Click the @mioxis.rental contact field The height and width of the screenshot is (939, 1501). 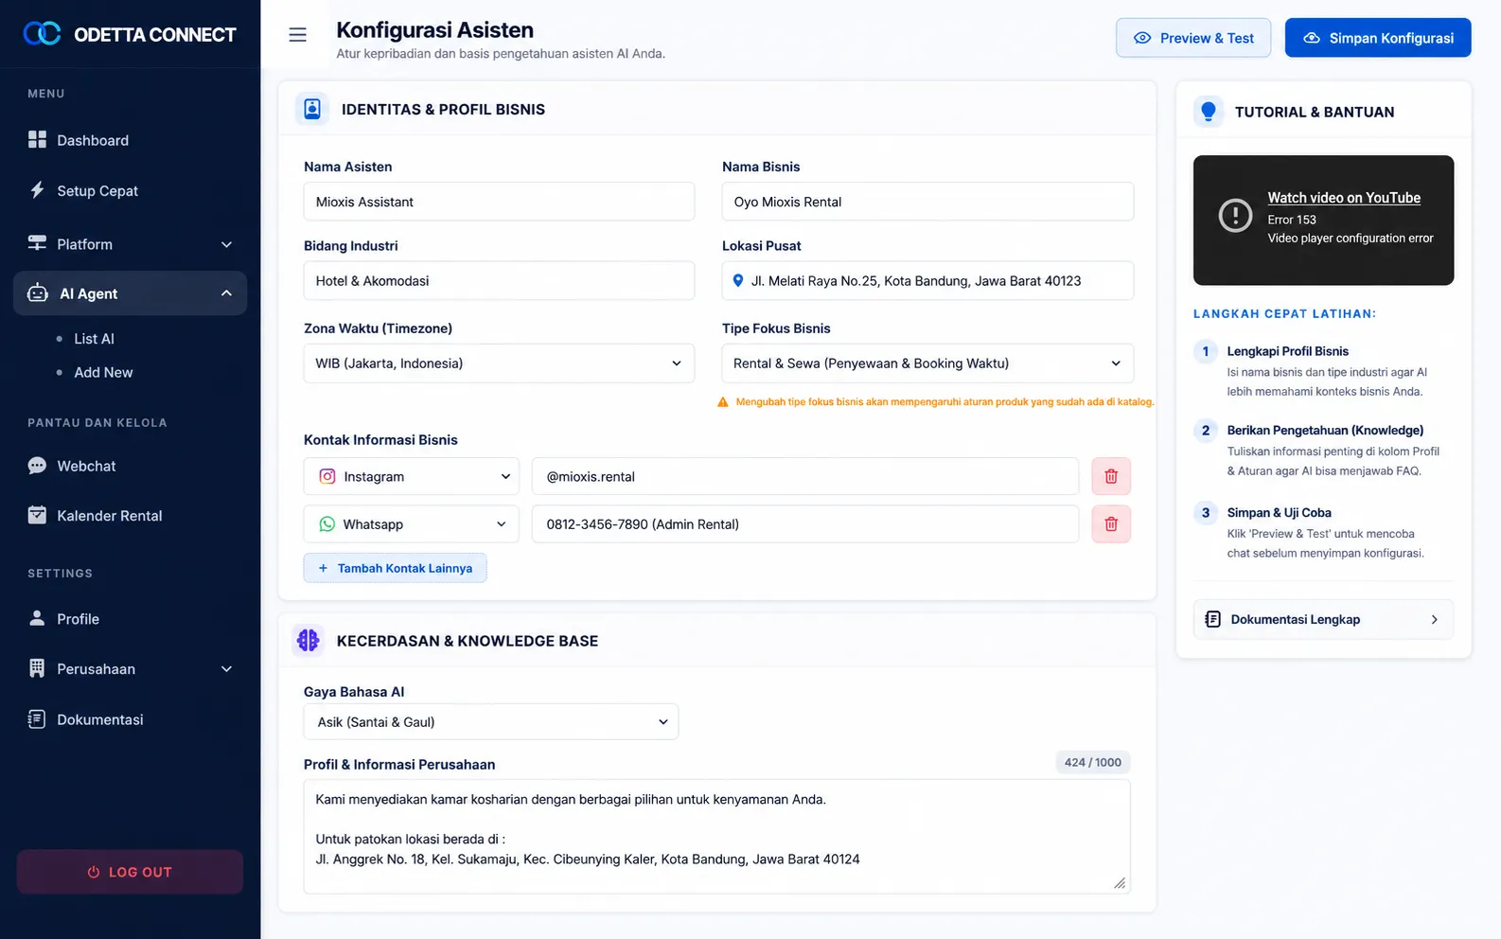click(x=805, y=476)
